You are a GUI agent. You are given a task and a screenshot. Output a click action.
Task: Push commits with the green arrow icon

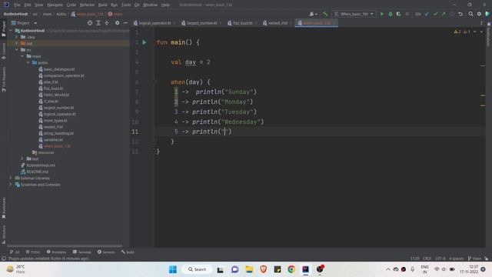click(x=444, y=14)
